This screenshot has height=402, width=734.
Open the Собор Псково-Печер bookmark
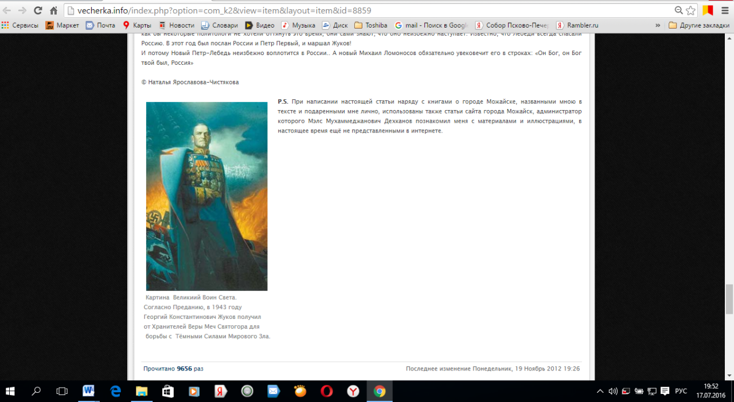coord(512,25)
